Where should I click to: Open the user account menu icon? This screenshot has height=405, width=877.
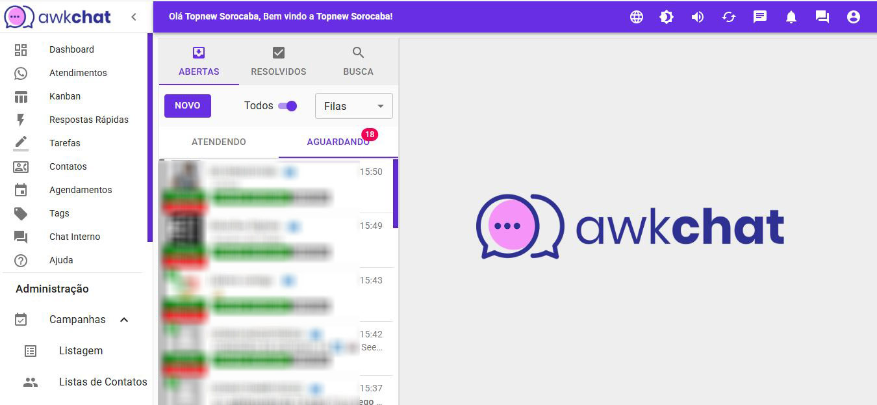[854, 17]
